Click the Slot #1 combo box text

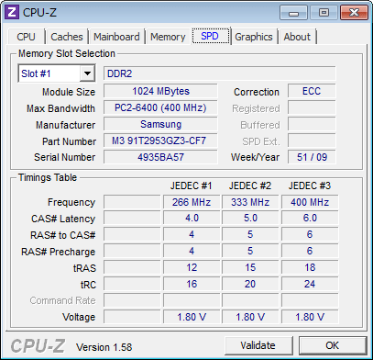[36, 73]
